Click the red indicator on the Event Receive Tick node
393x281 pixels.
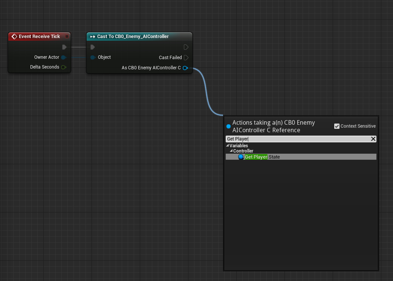(67, 36)
